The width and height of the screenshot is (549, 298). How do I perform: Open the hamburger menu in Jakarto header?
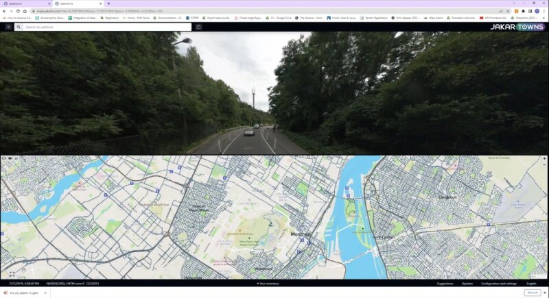click(8, 27)
